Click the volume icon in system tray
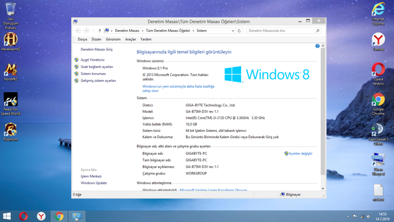This screenshot has width=394, height=222. click(x=369, y=216)
